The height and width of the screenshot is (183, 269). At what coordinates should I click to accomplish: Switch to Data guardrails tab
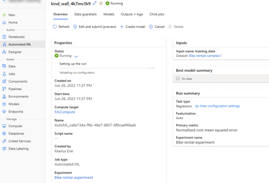[86, 14]
